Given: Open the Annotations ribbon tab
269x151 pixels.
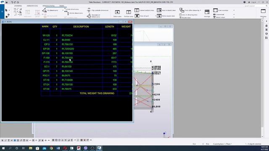Looking at the screenshot, I should [32, 6].
